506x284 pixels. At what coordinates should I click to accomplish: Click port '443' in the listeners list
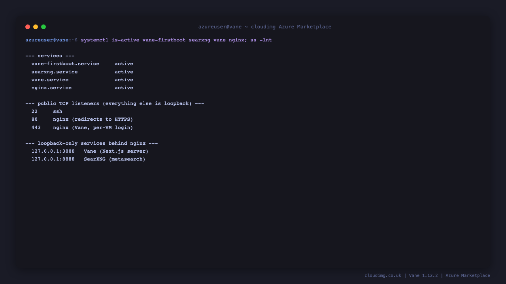[x=36, y=127]
